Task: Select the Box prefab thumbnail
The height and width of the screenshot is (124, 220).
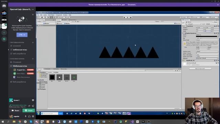Action: click(x=52, y=77)
